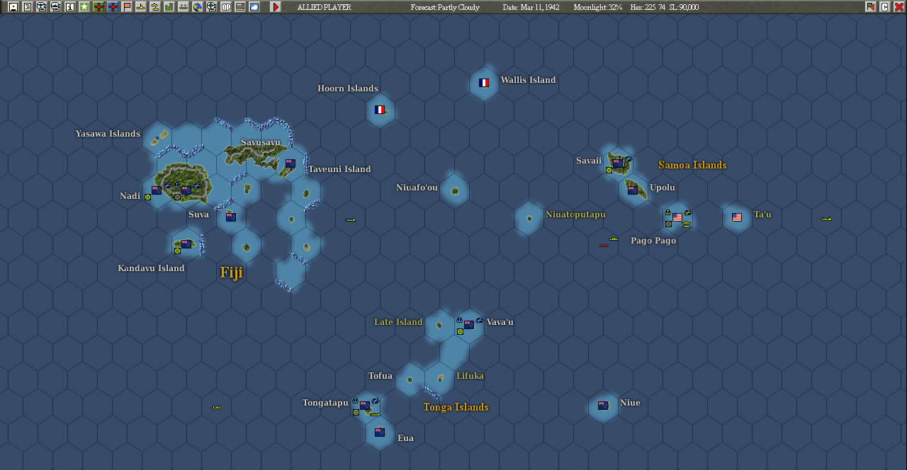Select the Allied base at Suva
The height and width of the screenshot is (470, 907).
230,216
